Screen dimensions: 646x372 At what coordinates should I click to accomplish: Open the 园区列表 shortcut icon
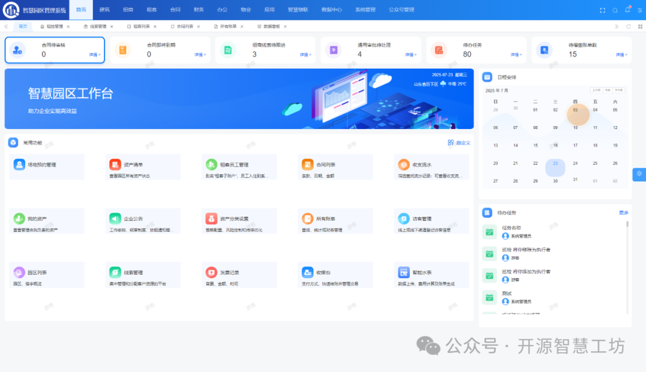pyautogui.click(x=19, y=272)
